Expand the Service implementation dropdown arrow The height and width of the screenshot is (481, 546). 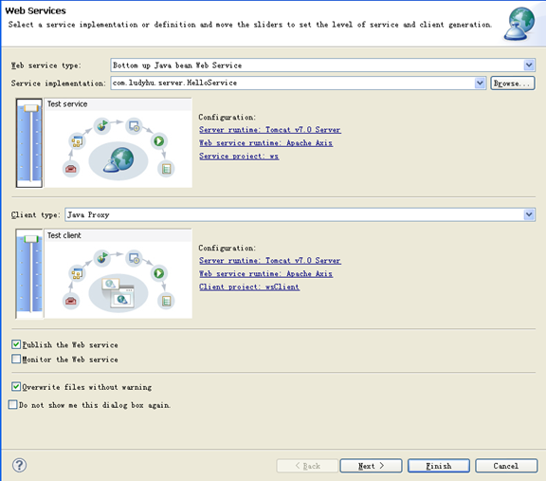[x=480, y=83]
